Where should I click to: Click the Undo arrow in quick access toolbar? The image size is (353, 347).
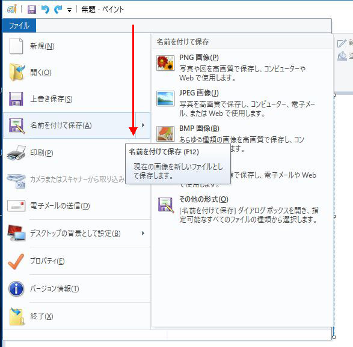(45, 10)
